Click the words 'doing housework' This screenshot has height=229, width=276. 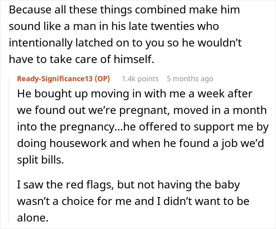(x=62, y=143)
